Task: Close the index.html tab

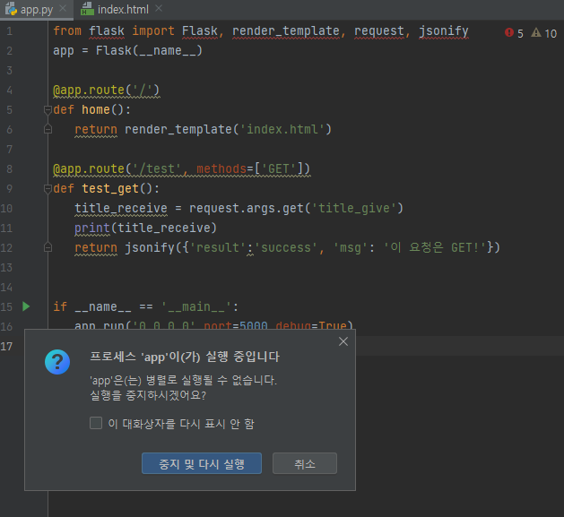Action: 159,8
